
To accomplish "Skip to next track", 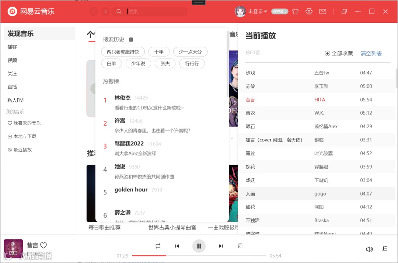I will (x=221, y=246).
